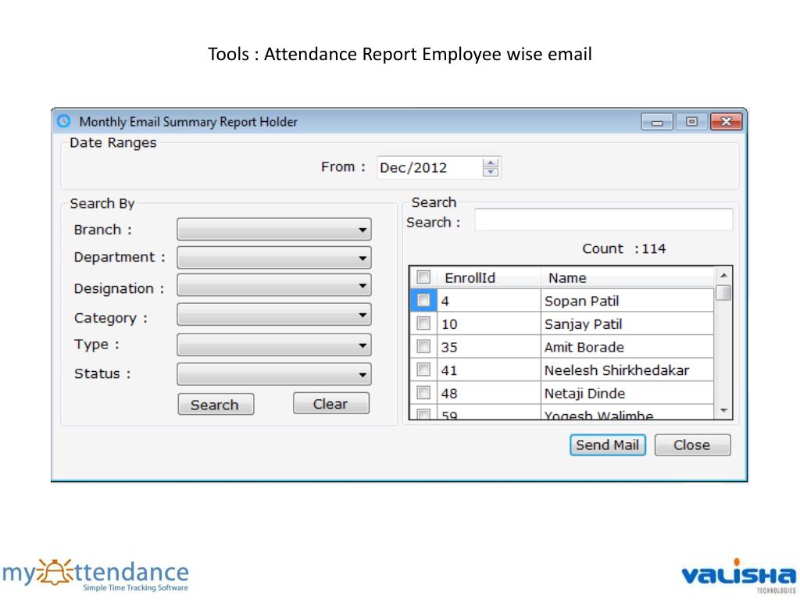Decrease month using the date spinner down arrow

[491, 172]
